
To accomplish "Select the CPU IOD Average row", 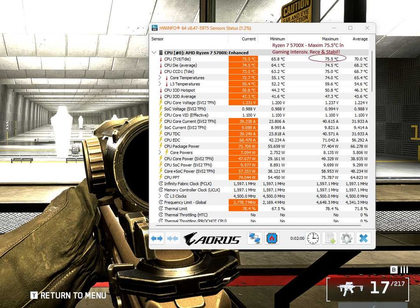I will 259,96.
